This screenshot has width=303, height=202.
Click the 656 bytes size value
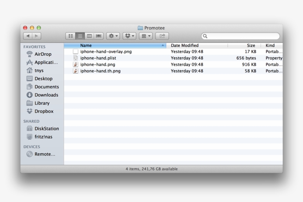(x=246, y=58)
